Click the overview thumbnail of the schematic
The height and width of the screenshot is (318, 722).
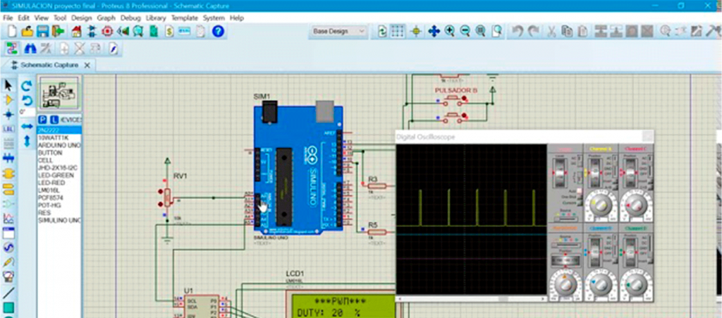coord(59,92)
